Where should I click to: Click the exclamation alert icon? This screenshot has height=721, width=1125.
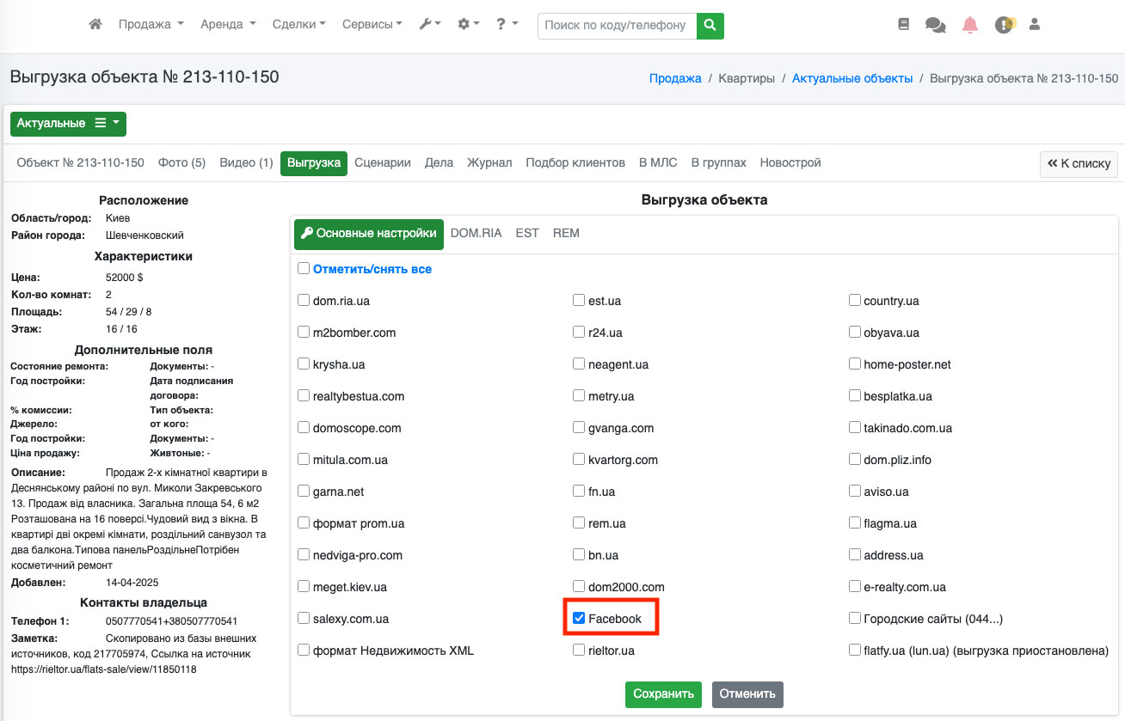tap(1004, 25)
